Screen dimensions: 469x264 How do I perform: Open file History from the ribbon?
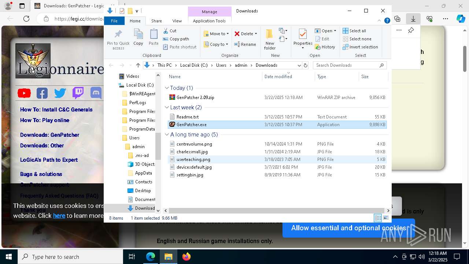325,47
